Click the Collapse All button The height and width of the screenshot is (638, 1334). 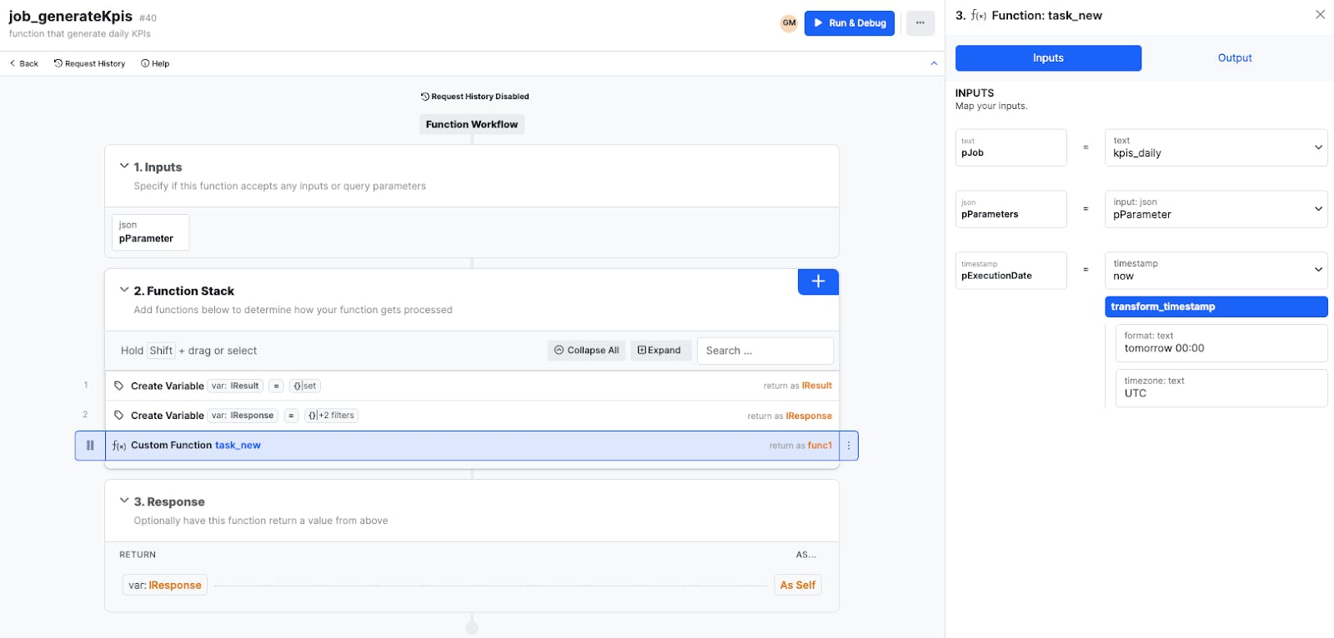pyautogui.click(x=587, y=351)
